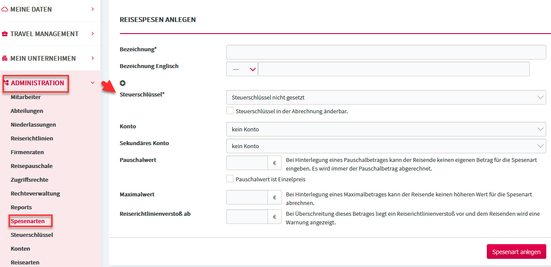The image size is (551, 267).
Task: Open the Reports entry
Action: 21,207
